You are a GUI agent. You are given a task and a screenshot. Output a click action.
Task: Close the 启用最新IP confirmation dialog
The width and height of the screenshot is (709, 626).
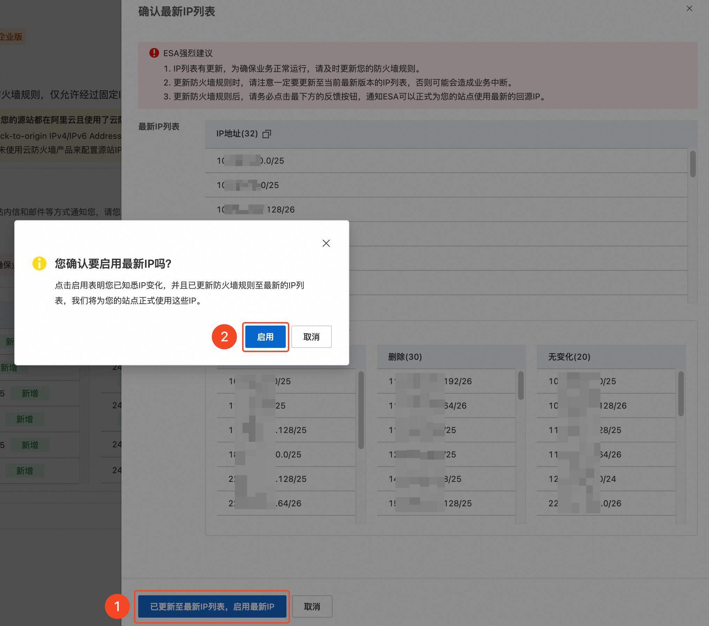point(326,243)
